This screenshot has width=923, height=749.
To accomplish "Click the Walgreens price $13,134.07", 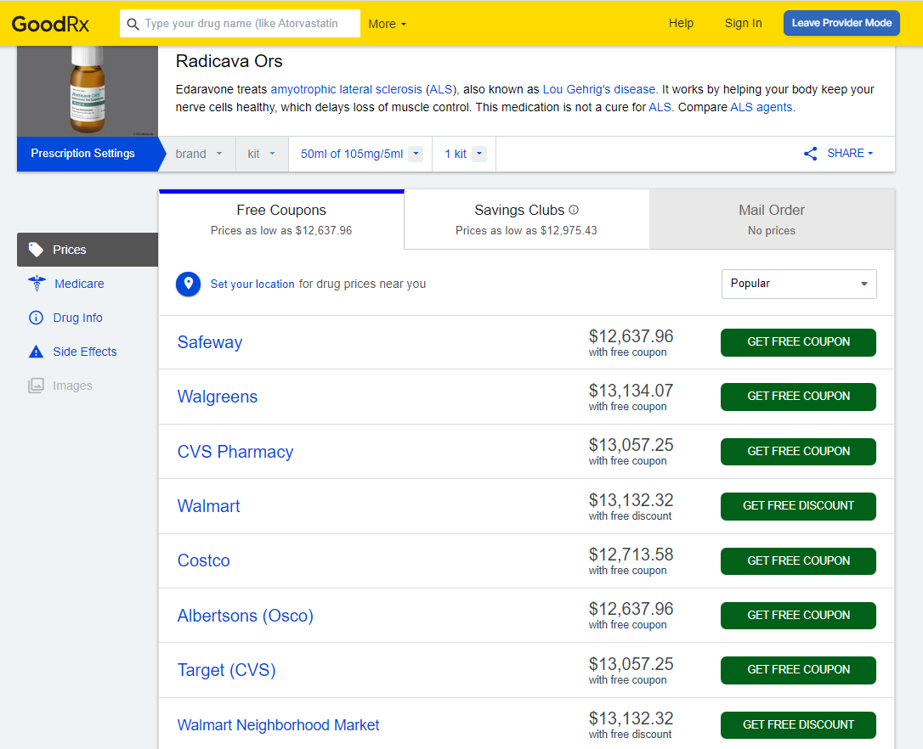I will (x=631, y=391).
